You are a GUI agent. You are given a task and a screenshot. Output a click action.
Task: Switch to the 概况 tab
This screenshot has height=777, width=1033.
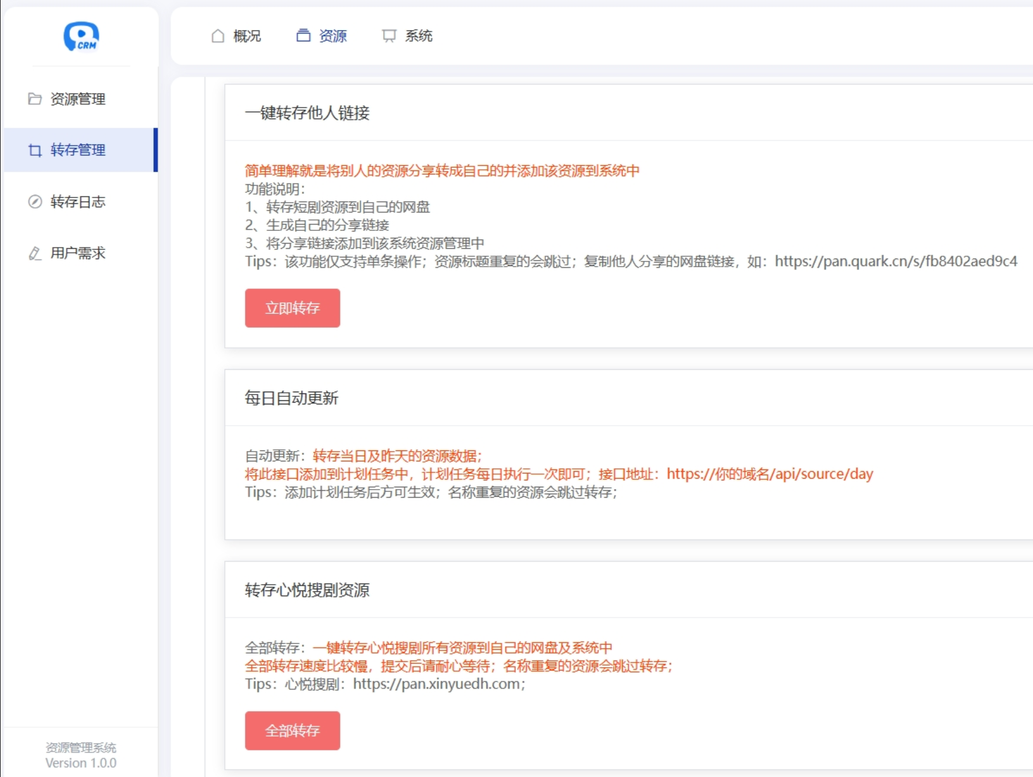point(247,36)
